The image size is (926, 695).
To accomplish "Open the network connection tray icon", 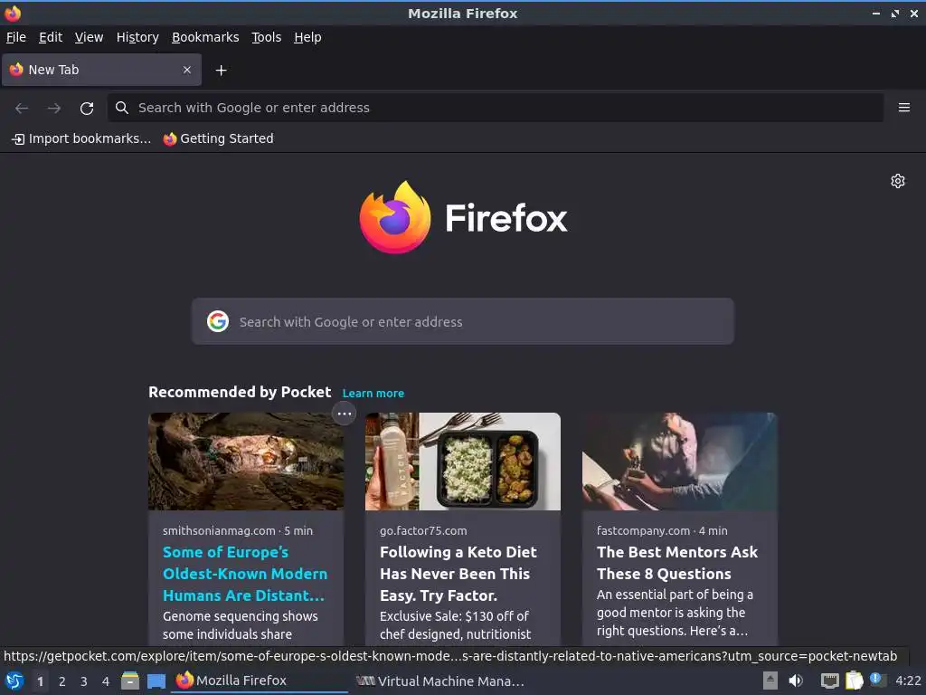I will pyautogui.click(x=830, y=681).
